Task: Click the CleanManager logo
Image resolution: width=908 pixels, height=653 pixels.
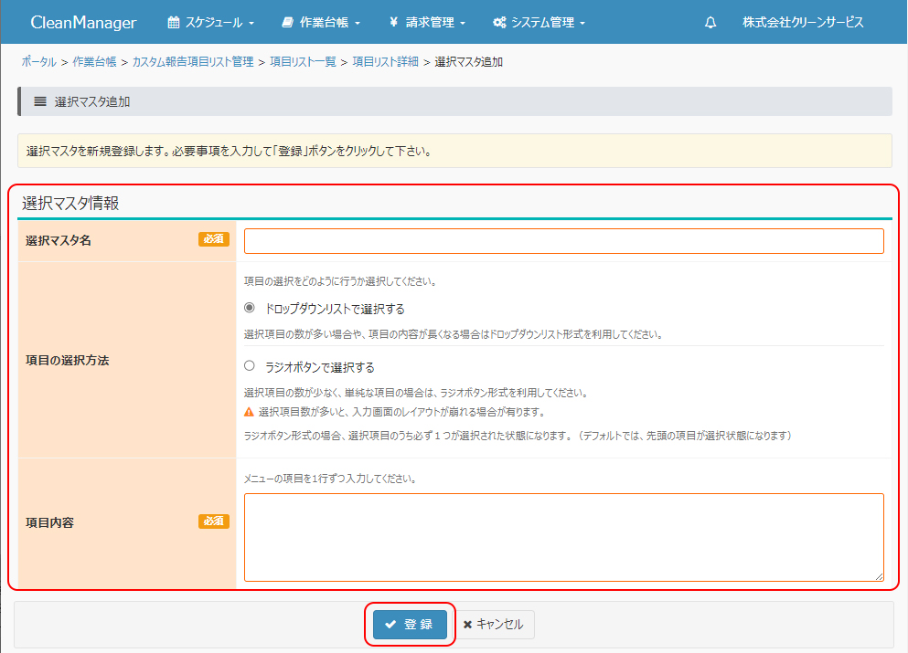Action: pyautogui.click(x=83, y=23)
